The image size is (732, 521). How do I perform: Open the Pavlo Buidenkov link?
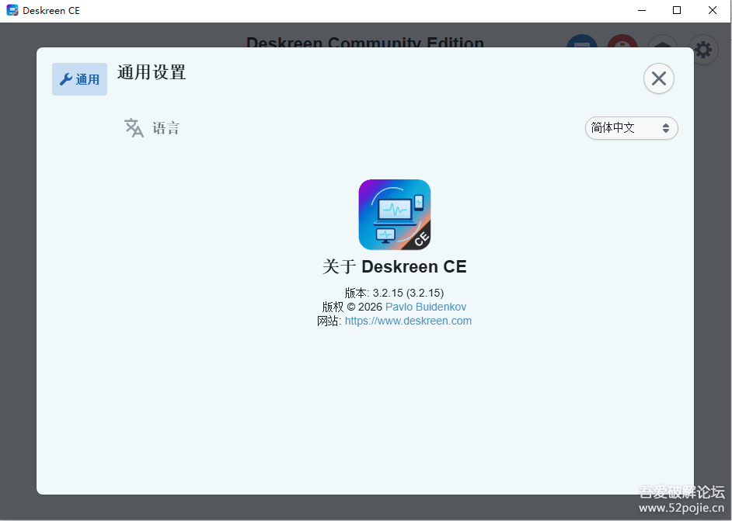coord(426,307)
